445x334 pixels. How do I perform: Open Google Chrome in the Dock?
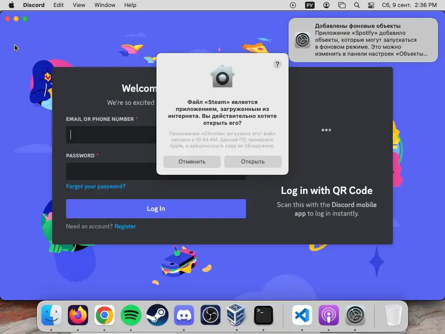(x=104, y=315)
